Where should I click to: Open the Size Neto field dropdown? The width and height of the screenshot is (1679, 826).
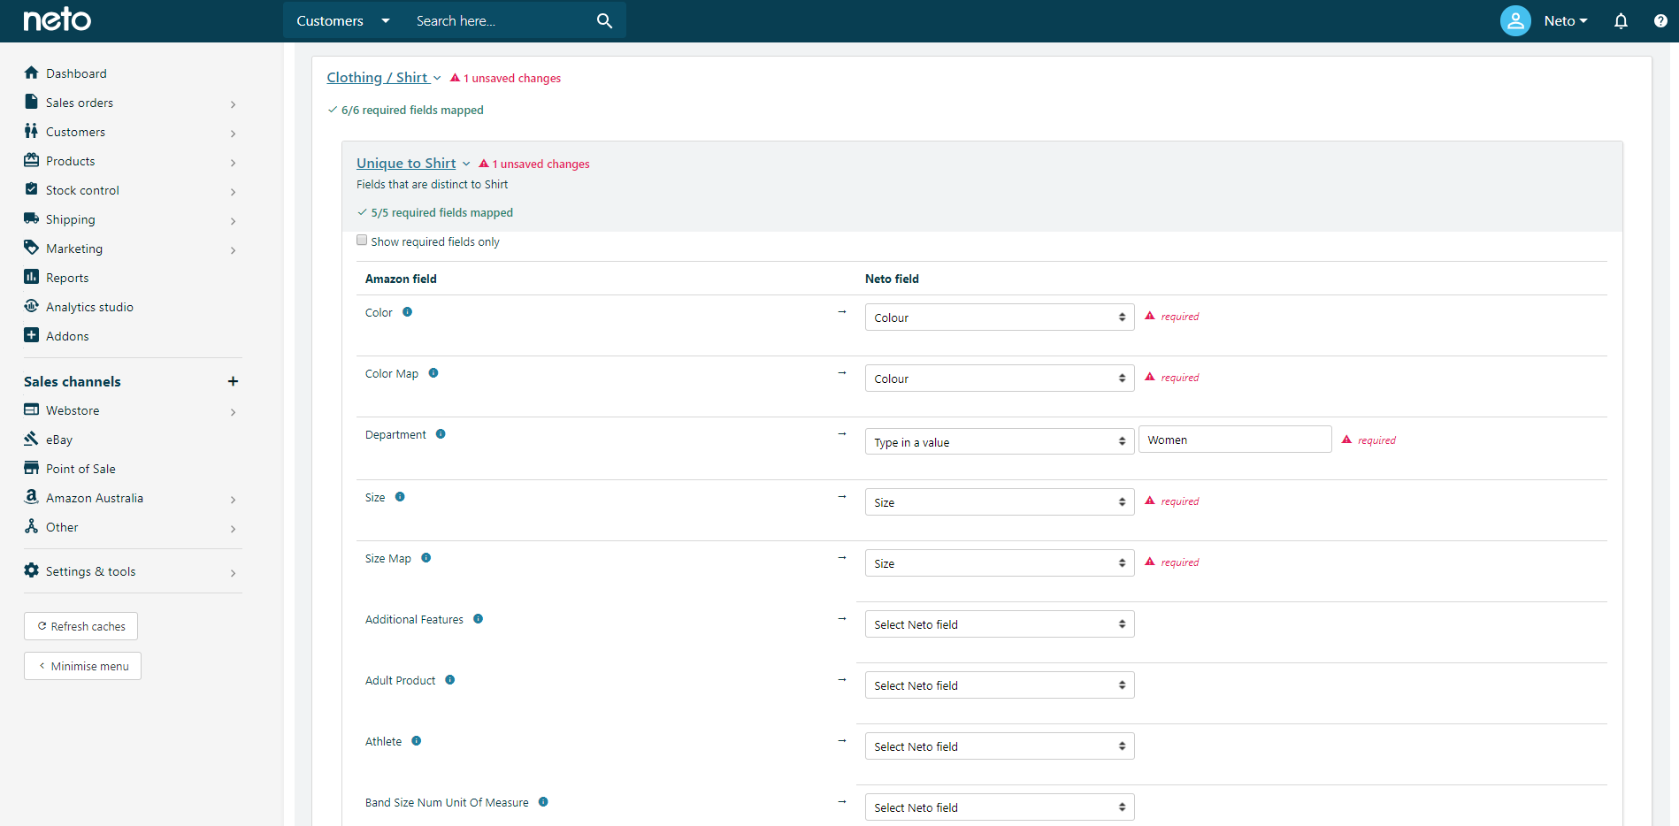pos(1000,502)
